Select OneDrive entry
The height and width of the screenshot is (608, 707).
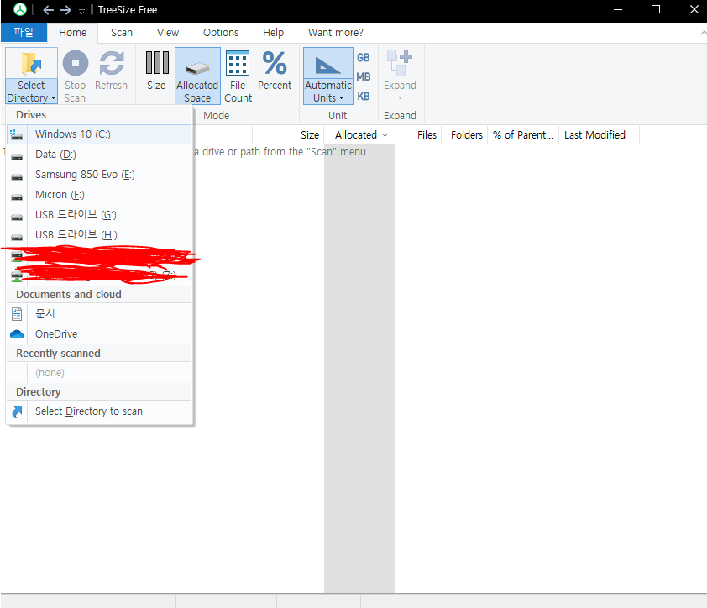coord(99,333)
